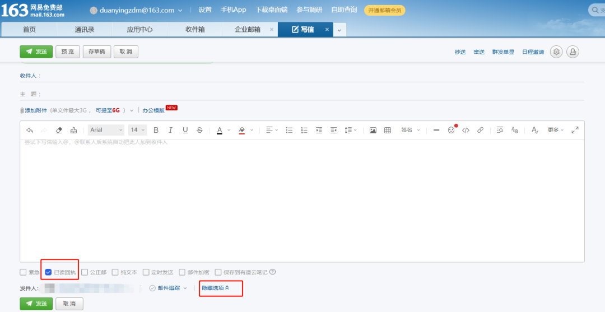This screenshot has width=605, height=312.
Task: Enable the 紧急 urgent checkbox
Action: [x=23, y=272]
